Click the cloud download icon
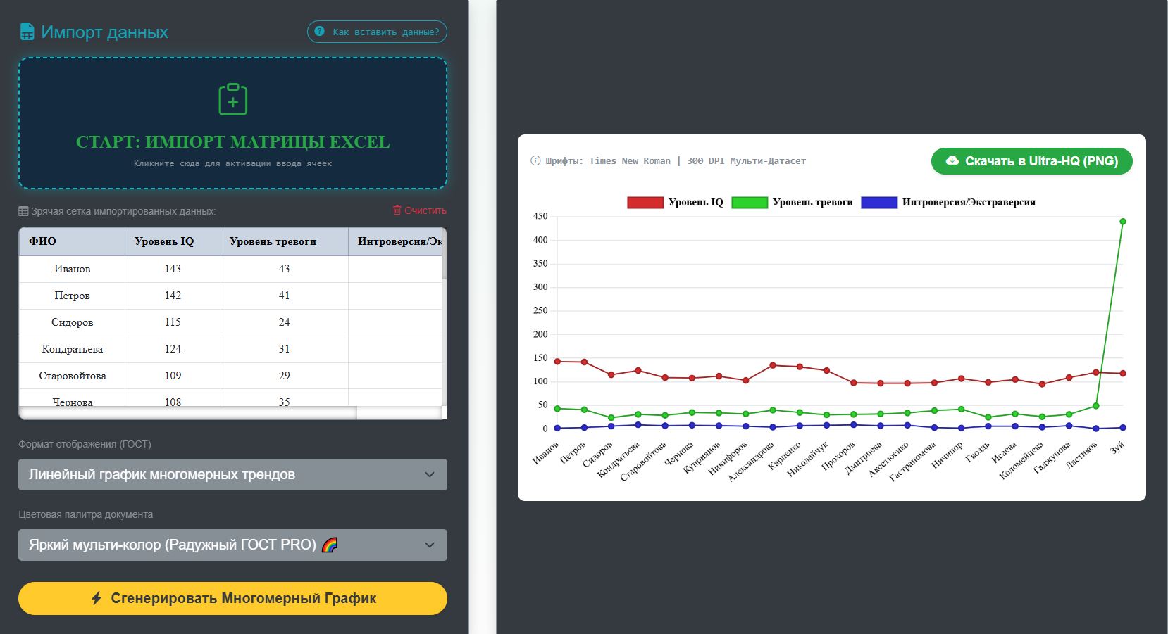 click(x=952, y=160)
